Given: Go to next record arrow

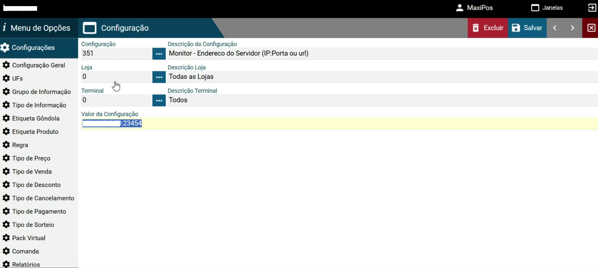Looking at the screenshot, I should tap(572, 28).
